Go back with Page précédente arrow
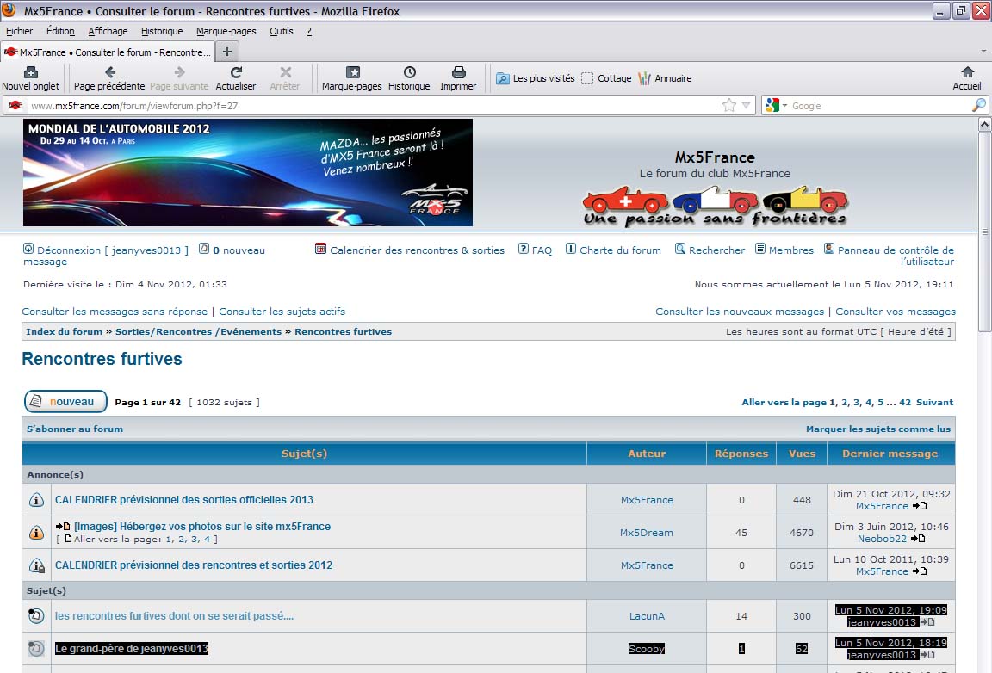 110,72
